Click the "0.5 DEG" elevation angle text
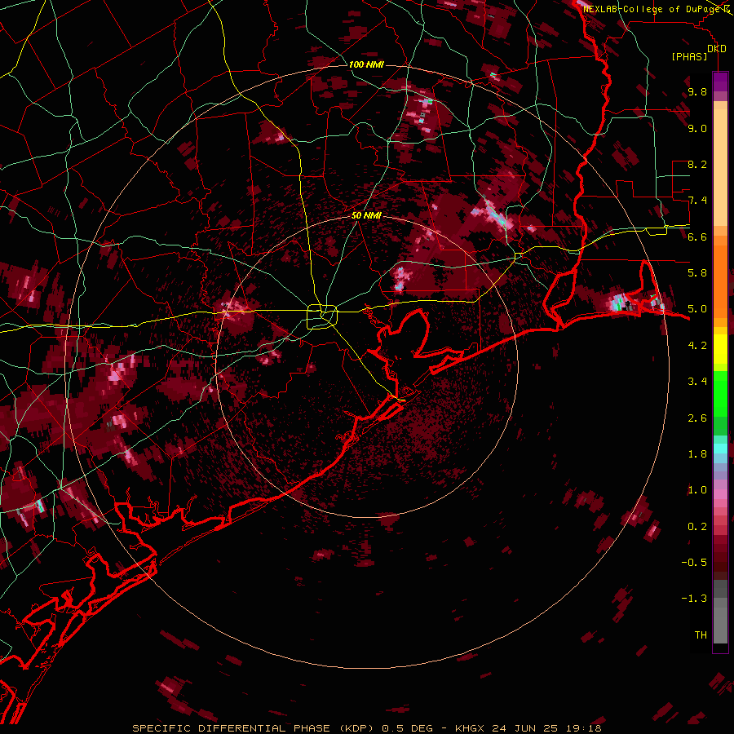The height and width of the screenshot is (734, 734). click(x=408, y=728)
